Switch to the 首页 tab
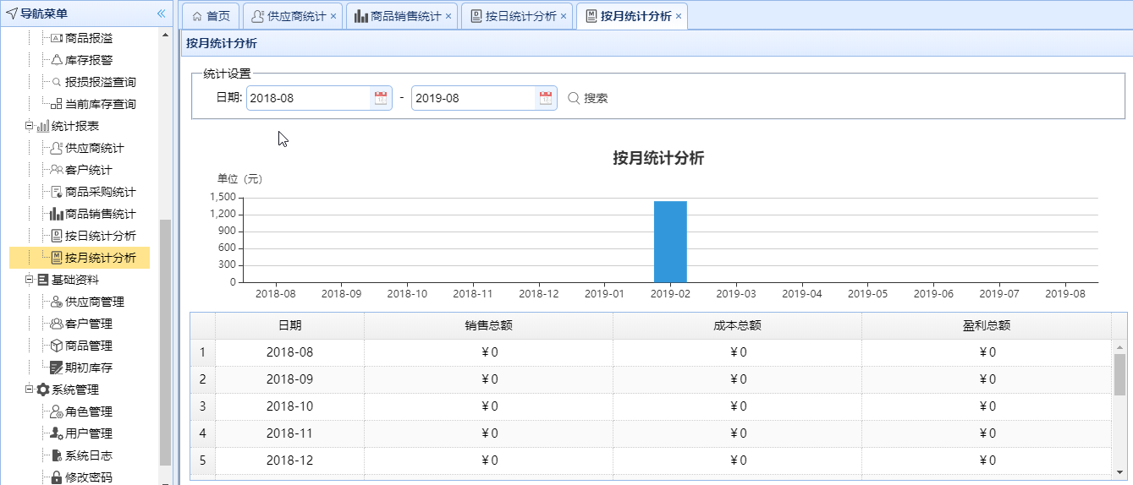1133x485 pixels. (x=210, y=16)
